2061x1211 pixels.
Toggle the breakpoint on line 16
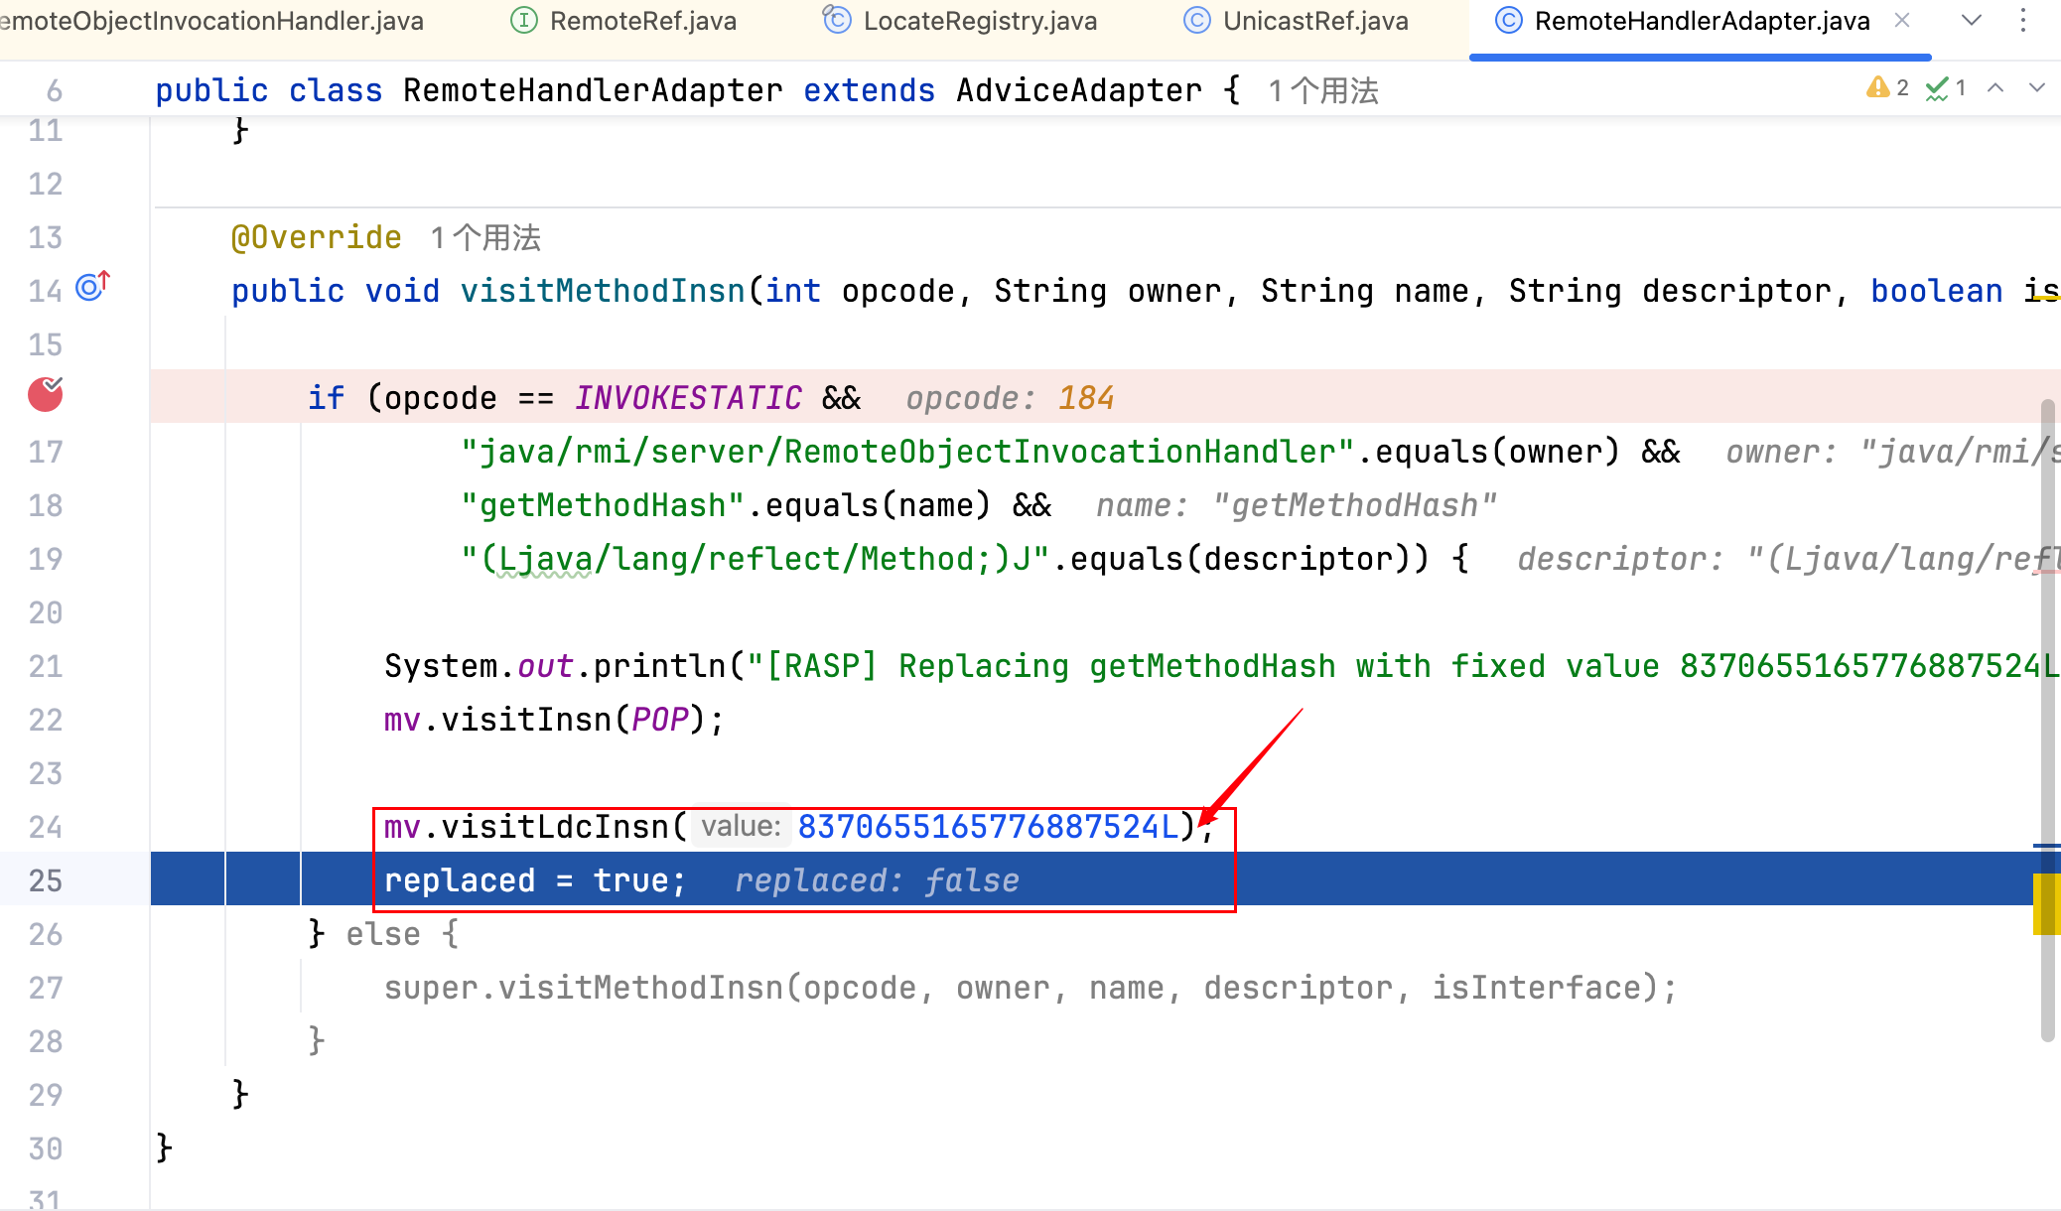tap(45, 395)
